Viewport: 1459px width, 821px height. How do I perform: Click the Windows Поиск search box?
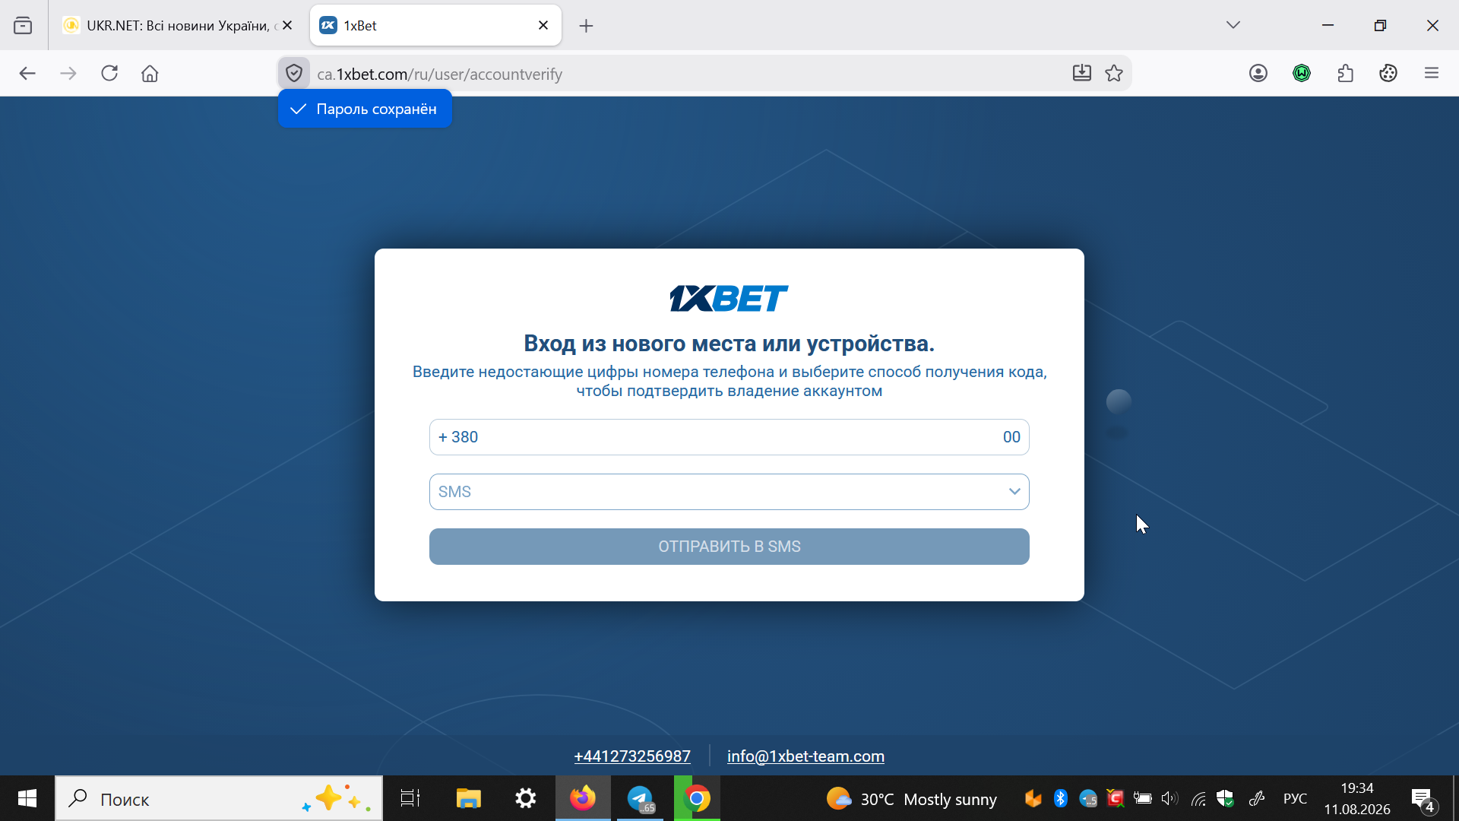[219, 798]
